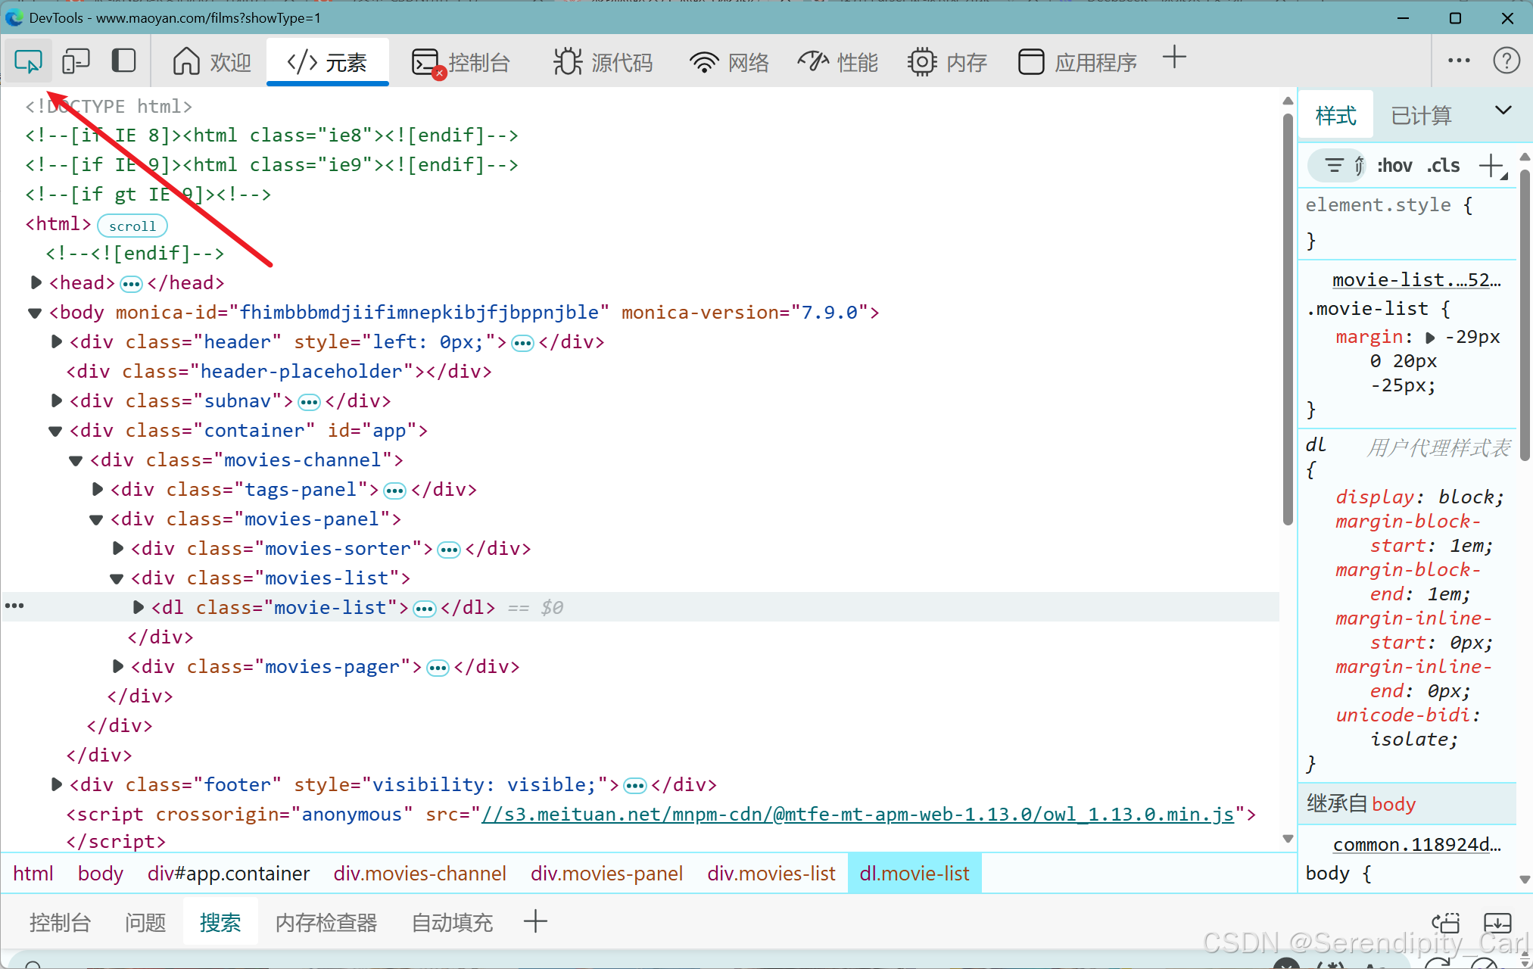Open the styles pane more tabs chevron

click(1503, 111)
